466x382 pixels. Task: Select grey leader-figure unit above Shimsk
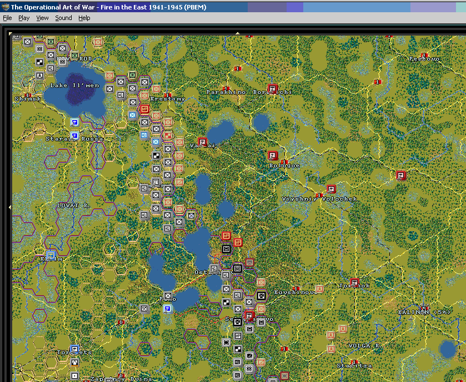39,75
